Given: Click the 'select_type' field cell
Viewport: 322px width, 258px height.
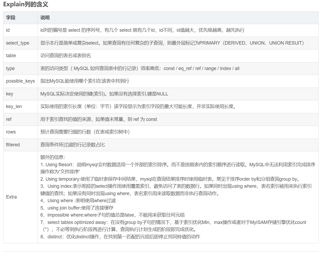Looking at the screenshot, I should point(20,43).
